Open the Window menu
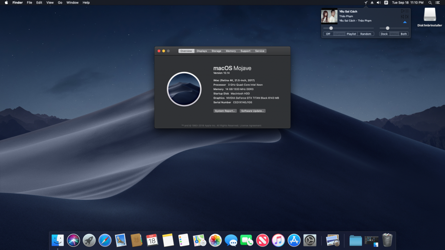Screen dimensions: 445x250 pos(73,3)
